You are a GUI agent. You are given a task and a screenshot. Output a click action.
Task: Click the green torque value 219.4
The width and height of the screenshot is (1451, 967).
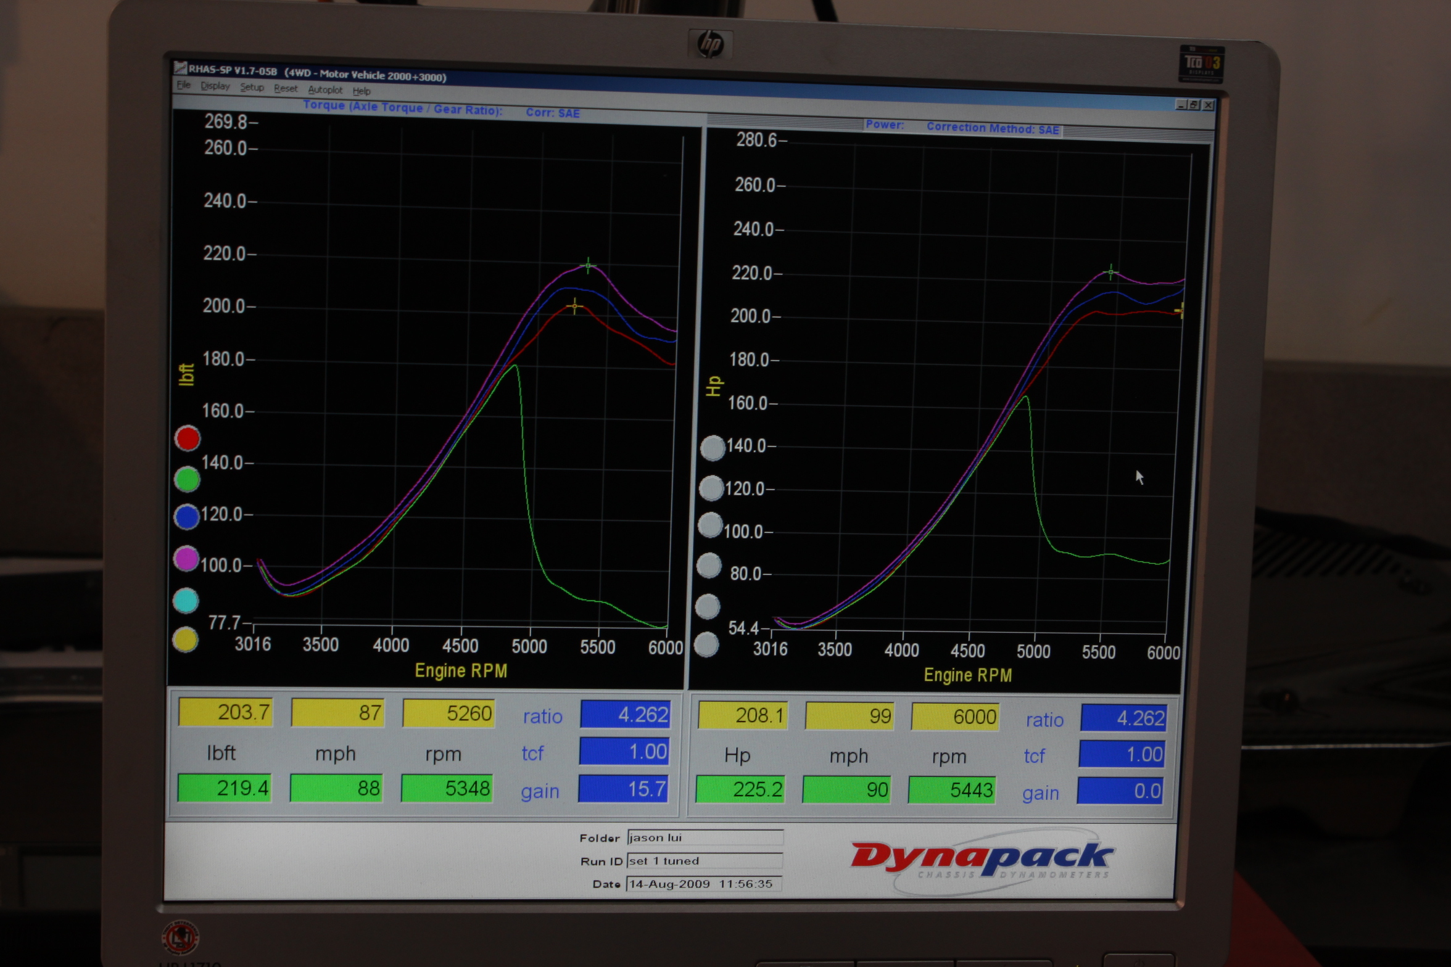click(225, 788)
